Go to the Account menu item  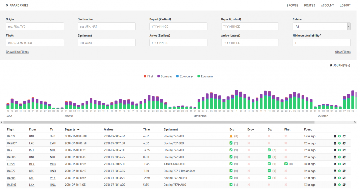click(x=327, y=6)
